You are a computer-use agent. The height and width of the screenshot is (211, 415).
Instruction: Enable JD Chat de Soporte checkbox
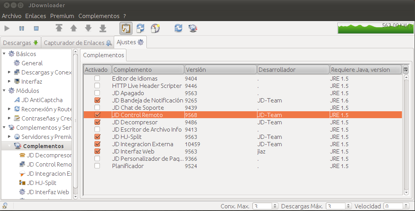[x=97, y=107]
